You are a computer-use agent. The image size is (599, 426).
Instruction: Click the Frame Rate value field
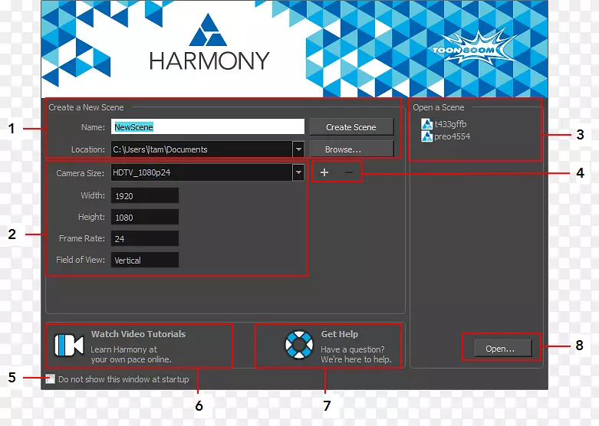point(145,238)
